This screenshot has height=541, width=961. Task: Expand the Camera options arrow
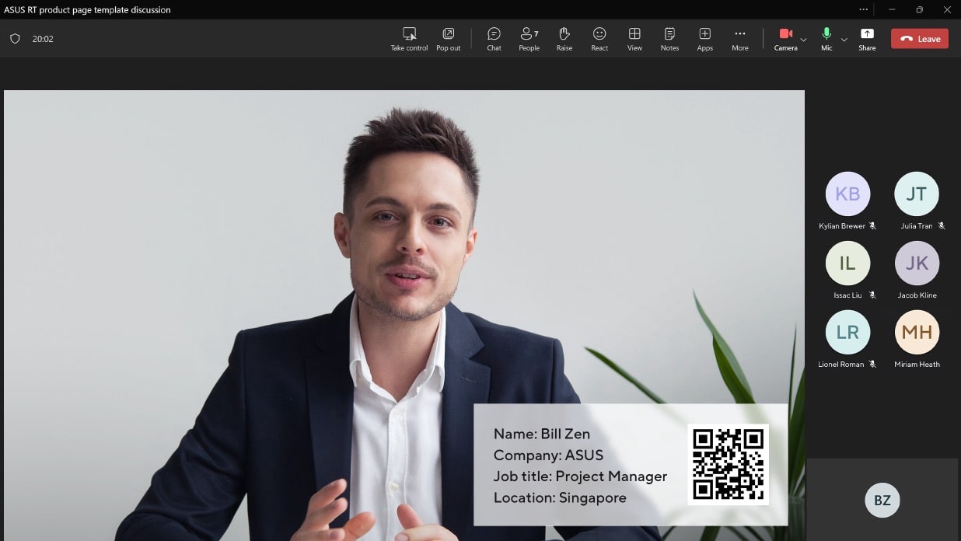pos(803,40)
